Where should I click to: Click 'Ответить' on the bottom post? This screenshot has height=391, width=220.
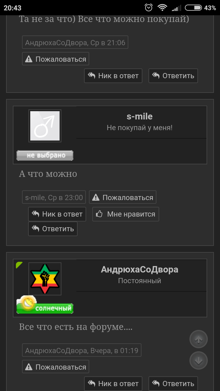173,384
